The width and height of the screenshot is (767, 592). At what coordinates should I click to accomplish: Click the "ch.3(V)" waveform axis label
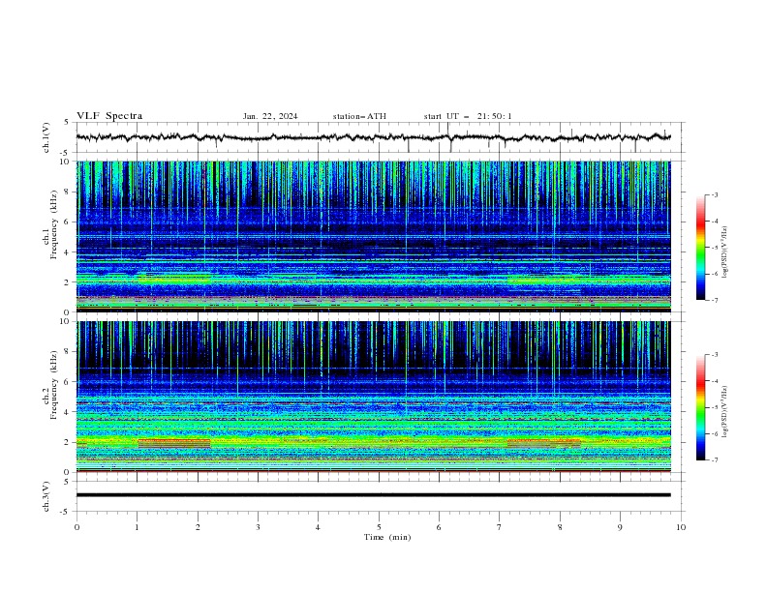pyautogui.click(x=46, y=496)
